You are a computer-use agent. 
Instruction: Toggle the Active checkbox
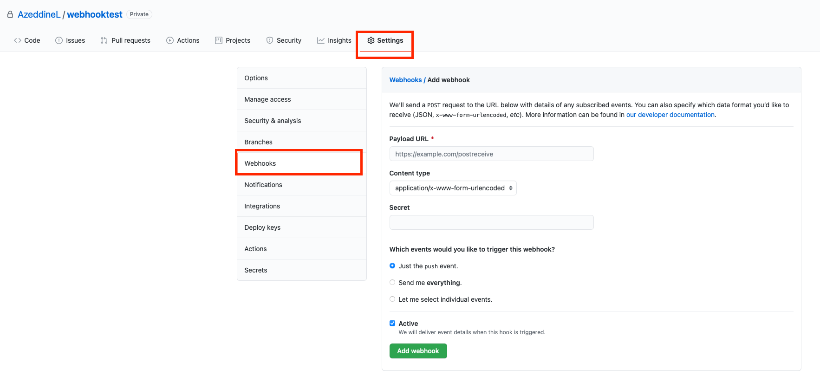392,324
